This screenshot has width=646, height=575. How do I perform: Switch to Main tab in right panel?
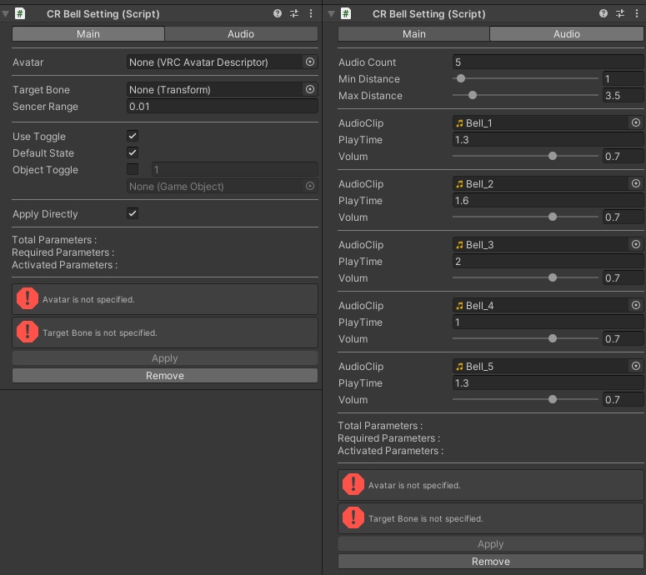(413, 34)
